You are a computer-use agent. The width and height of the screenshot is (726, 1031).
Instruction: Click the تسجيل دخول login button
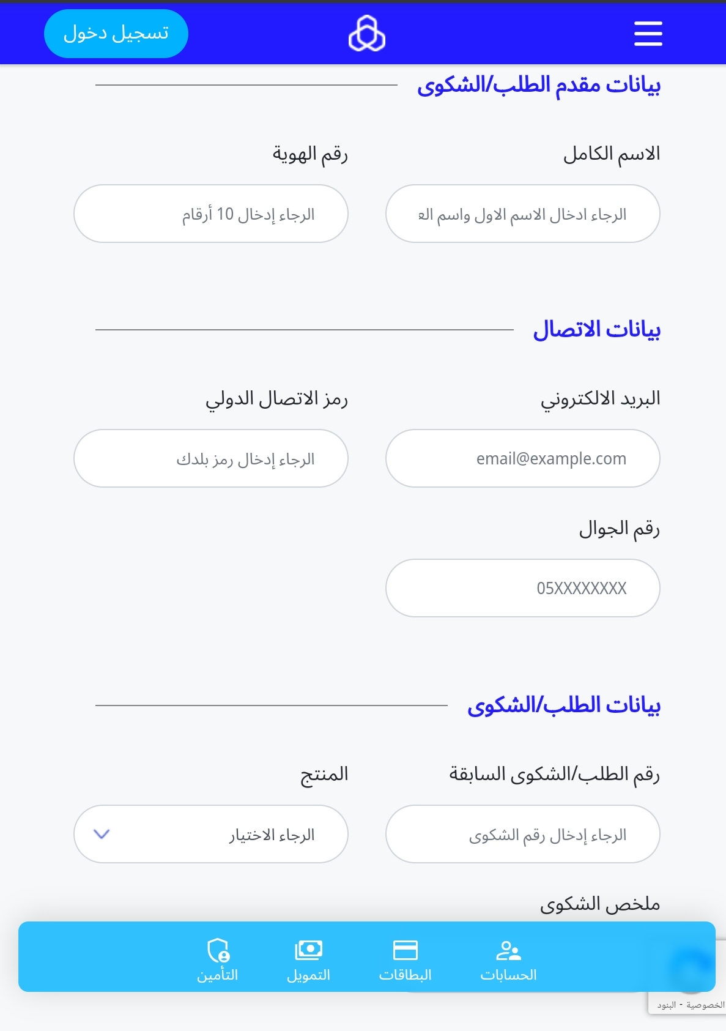coord(116,34)
